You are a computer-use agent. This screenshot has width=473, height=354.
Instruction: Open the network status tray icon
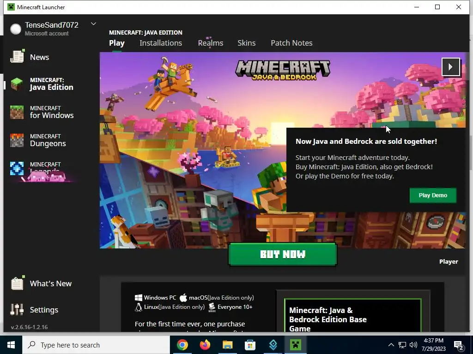pos(402,345)
